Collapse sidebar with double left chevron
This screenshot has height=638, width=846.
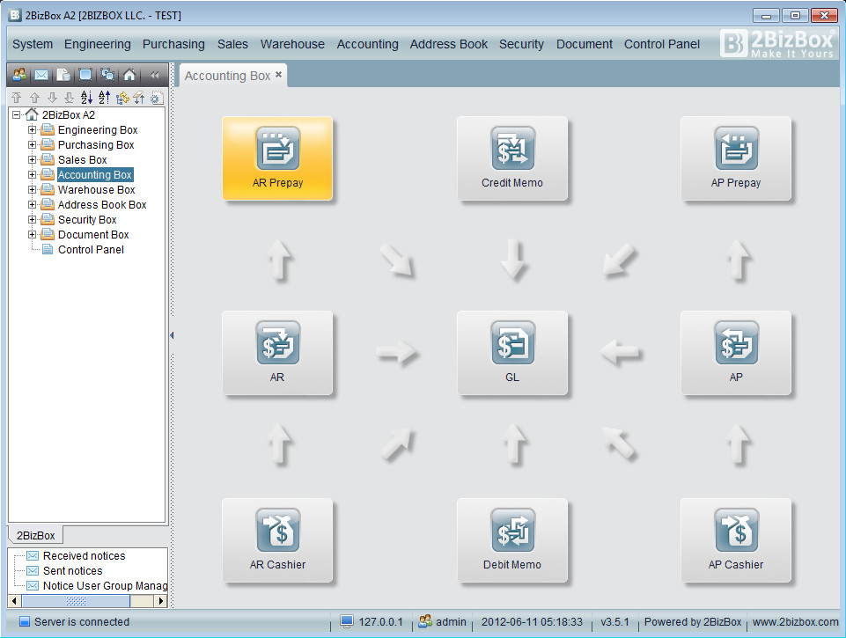(x=154, y=75)
